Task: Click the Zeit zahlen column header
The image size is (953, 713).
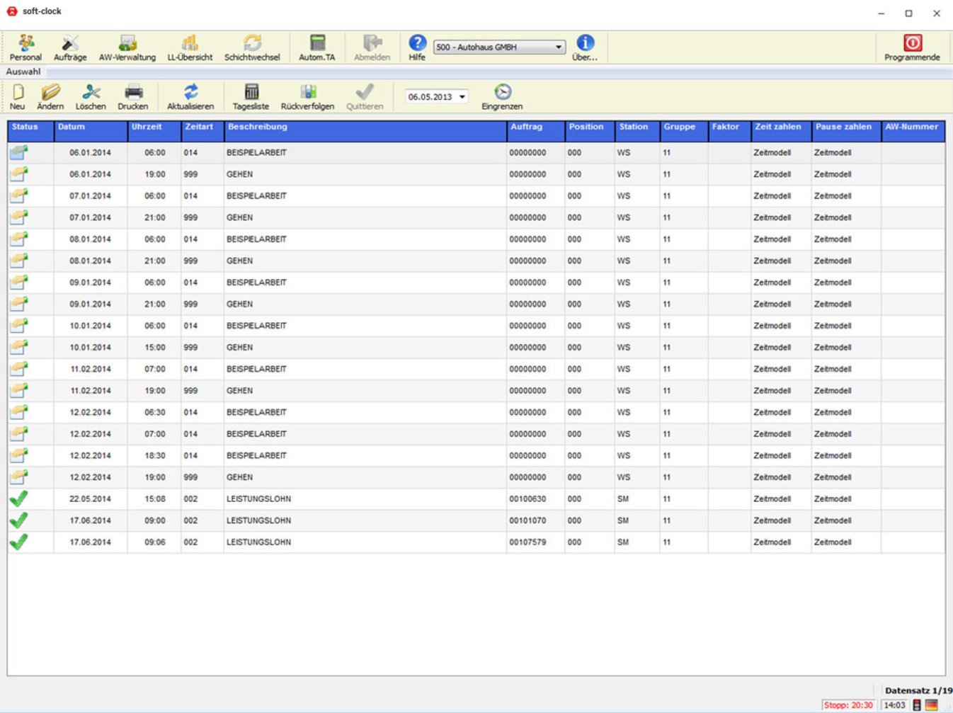Action: (781, 131)
